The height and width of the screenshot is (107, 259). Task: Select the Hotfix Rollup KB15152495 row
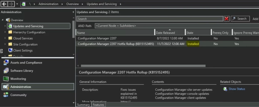[167, 44]
